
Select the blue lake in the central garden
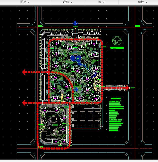[x=76, y=59]
